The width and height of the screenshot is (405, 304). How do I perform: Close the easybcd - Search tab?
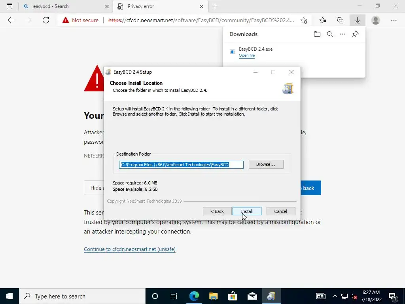coord(107,6)
